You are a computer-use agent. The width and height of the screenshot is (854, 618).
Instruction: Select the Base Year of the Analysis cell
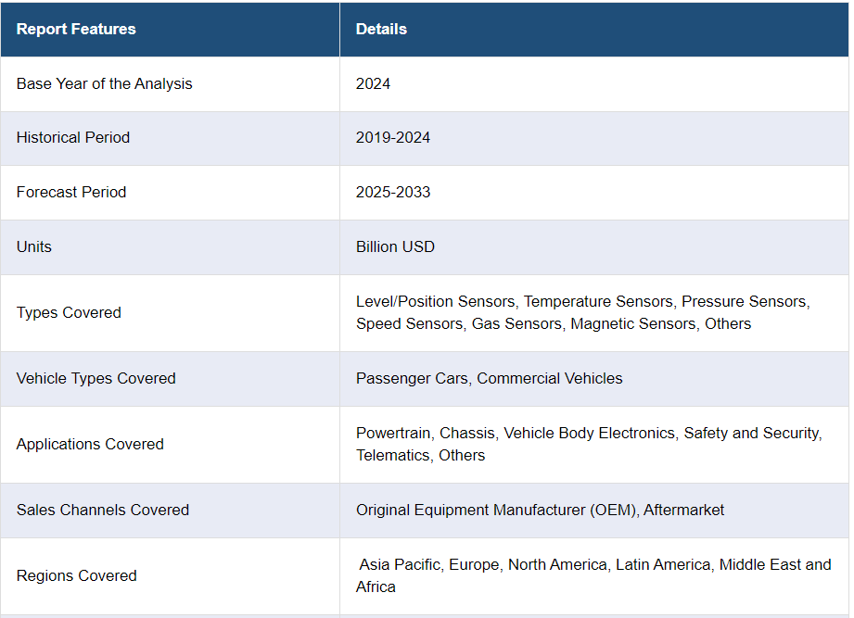pyautogui.click(x=104, y=83)
